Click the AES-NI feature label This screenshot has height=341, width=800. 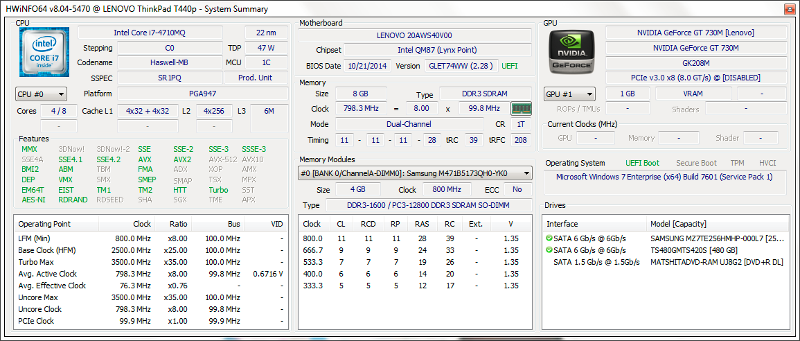(x=34, y=200)
